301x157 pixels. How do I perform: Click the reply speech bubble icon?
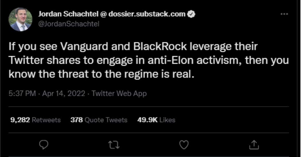pyautogui.click(x=42, y=145)
